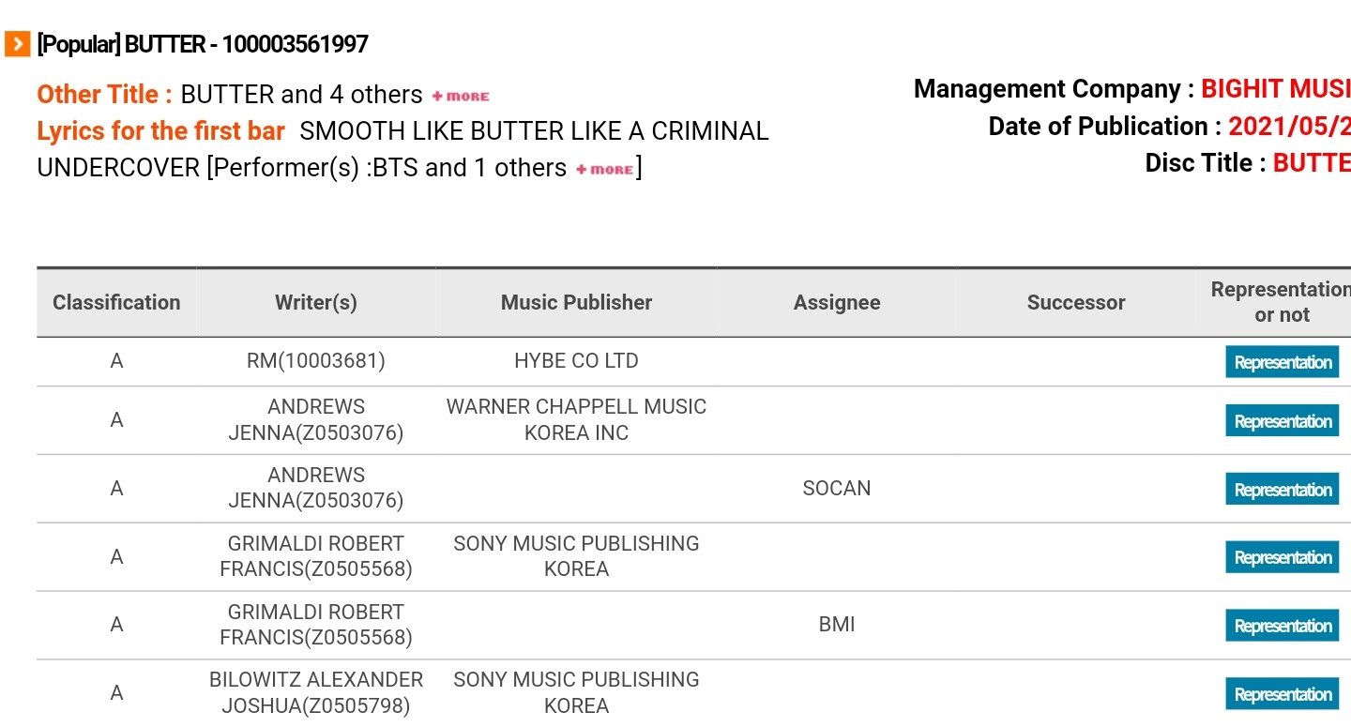Expand more performers after BTS
The height and width of the screenshot is (727, 1351).
[x=605, y=170]
